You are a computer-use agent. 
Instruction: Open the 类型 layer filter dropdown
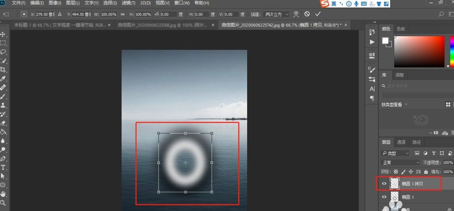395,153
